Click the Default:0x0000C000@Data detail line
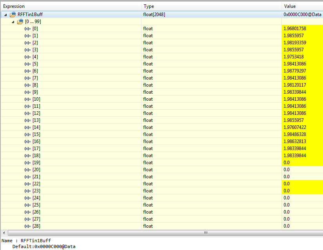This screenshot has height=250, width=323. pos(44,246)
